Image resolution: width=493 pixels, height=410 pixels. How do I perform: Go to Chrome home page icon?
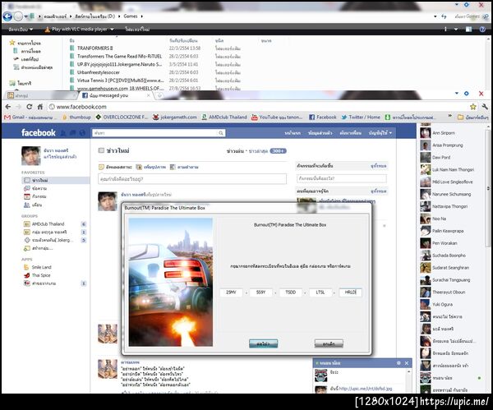(40, 107)
